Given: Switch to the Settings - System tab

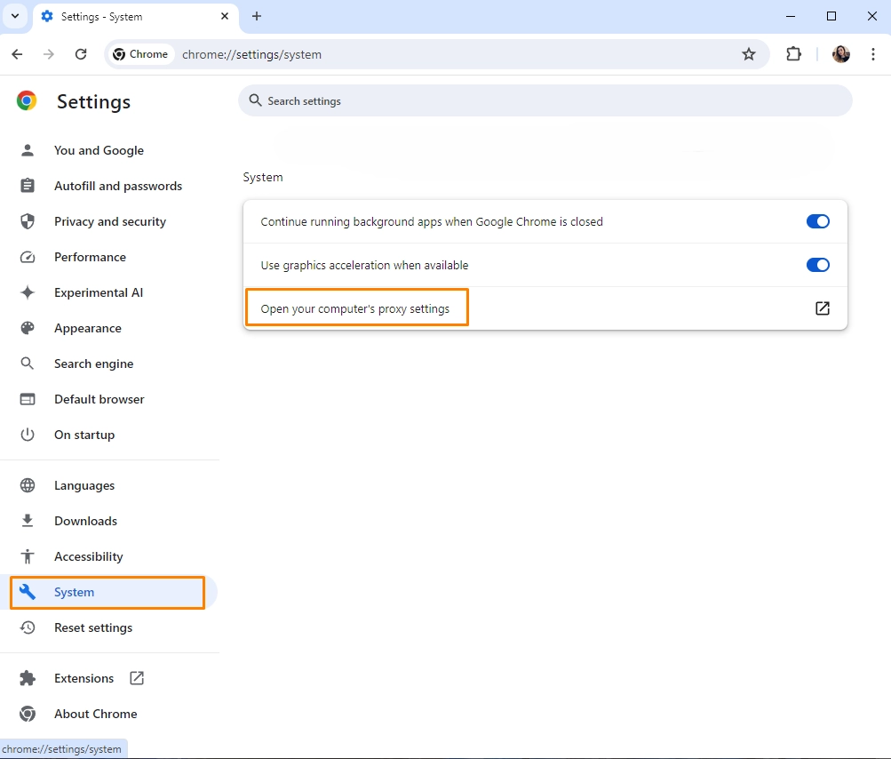Looking at the screenshot, I should (x=124, y=16).
